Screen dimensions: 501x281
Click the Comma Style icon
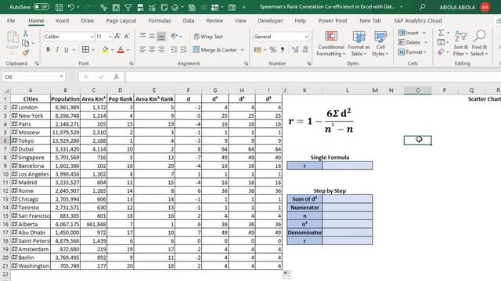[x=282, y=50]
